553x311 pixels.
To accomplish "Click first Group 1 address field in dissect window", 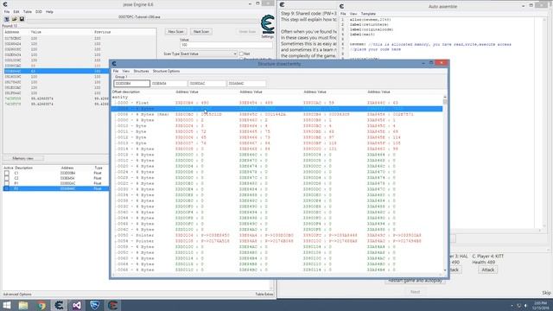I will (x=132, y=84).
